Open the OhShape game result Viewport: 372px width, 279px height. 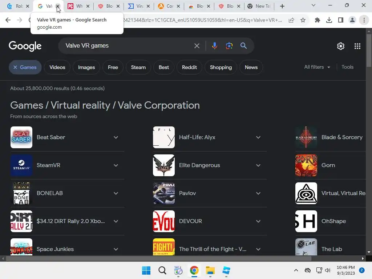[331, 221]
